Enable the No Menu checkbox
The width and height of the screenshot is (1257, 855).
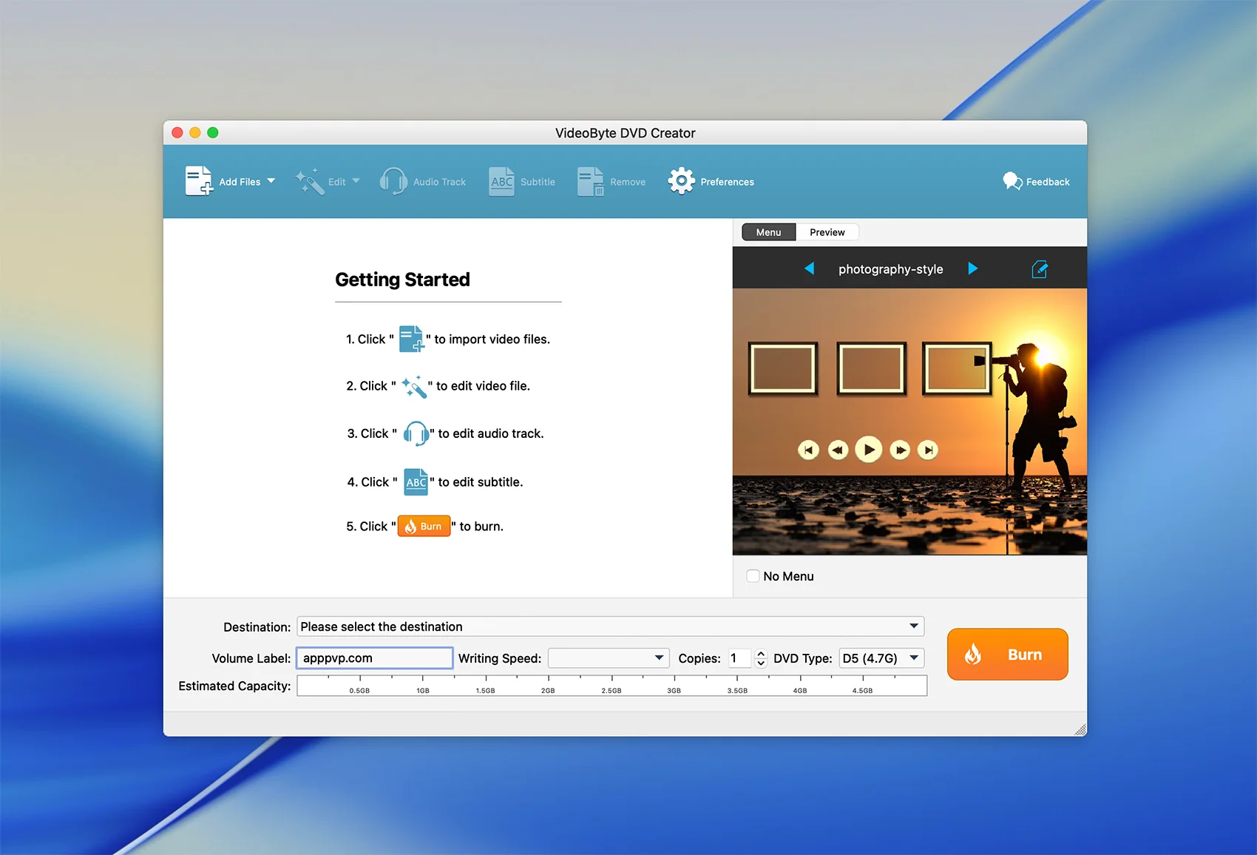(753, 576)
